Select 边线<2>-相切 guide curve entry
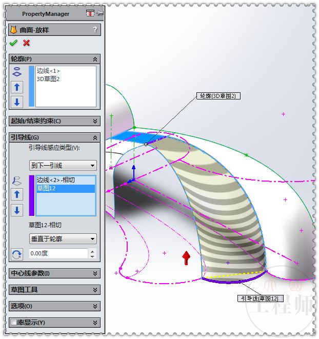The image size is (319, 339). 55,180
